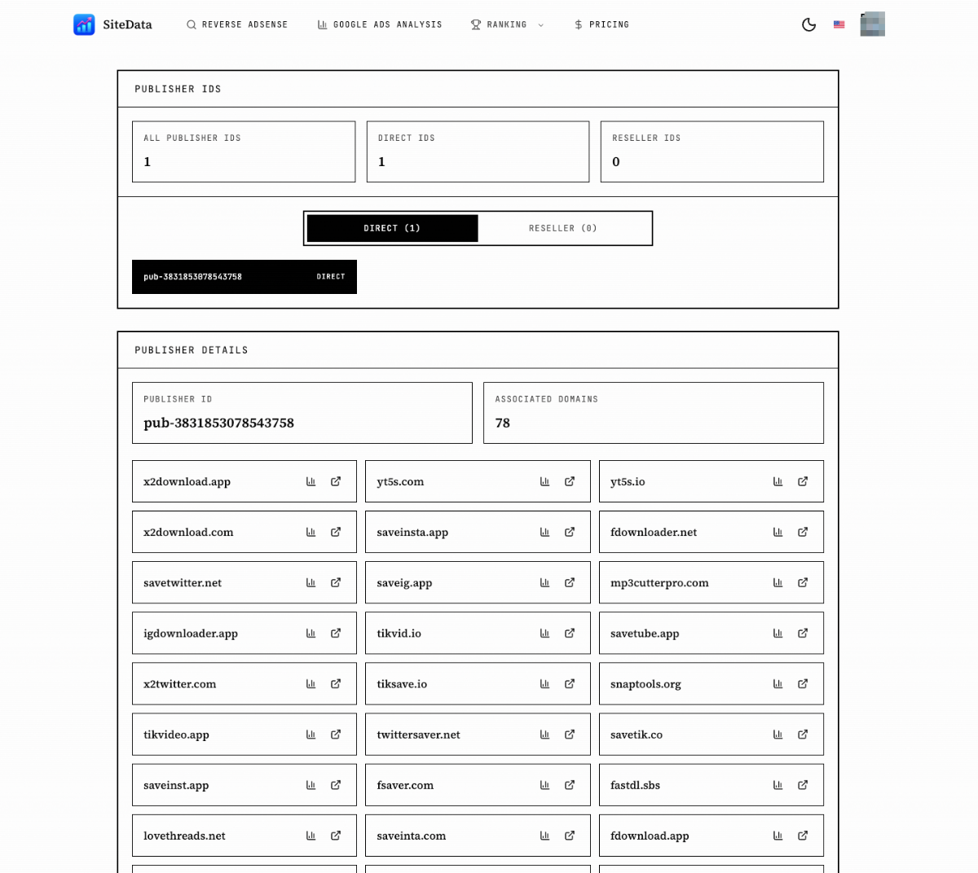Open fdownloader.net external link icon
Screen dimensions: 978x873
point(803,532)
